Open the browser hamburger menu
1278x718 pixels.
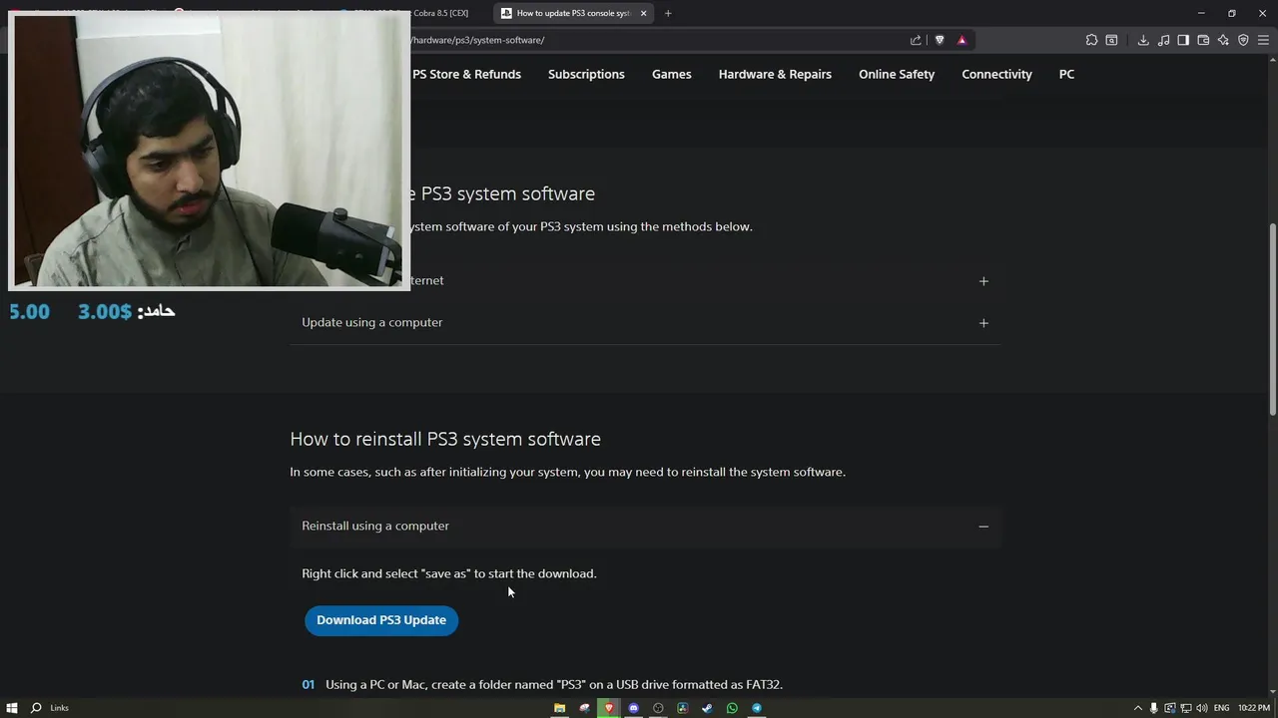(1263, 40)
